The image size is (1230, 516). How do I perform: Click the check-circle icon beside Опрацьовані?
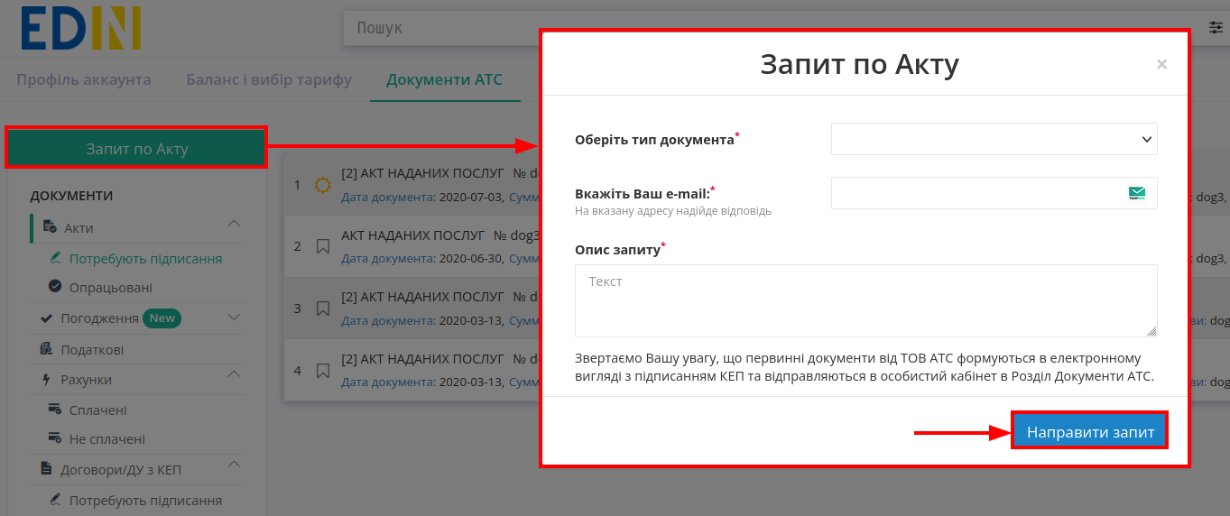pyautogui.click(x=54, y=287)
